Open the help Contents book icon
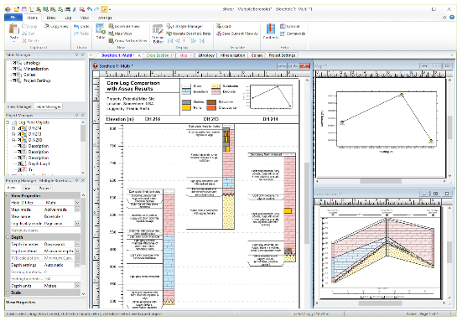The width and height of the screenshot is (462, 321). [x=271, y=28]
